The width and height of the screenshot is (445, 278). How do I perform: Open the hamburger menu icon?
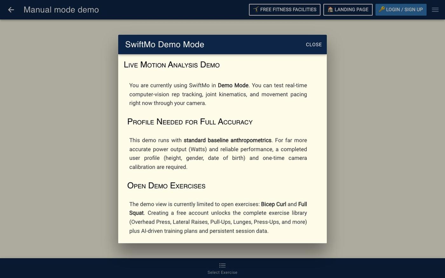435,10
